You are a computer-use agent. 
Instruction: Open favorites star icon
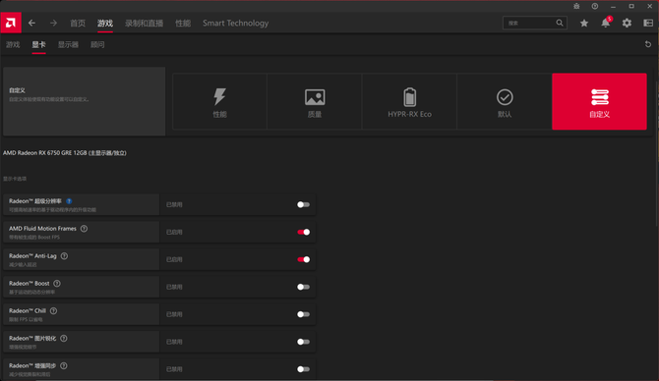pos(584,24)
